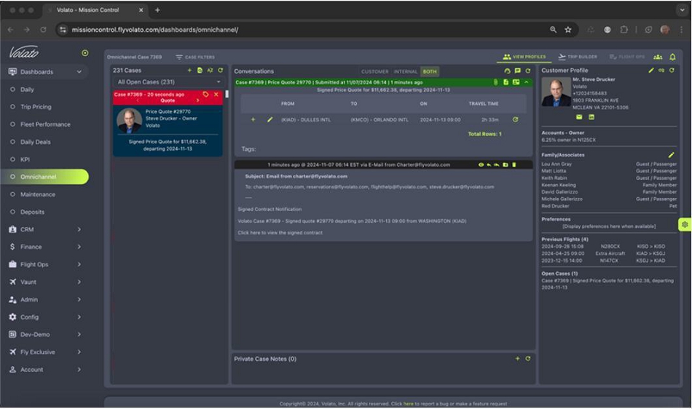Switch conversation filter to Internal
Viewport: 692px width, 409px height.
[x=406, y=71]
